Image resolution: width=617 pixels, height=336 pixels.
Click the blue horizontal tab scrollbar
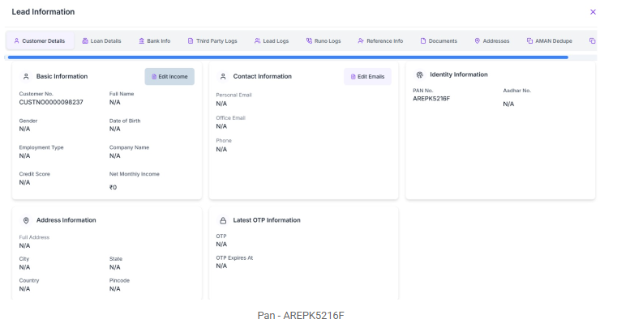point(288,57)
